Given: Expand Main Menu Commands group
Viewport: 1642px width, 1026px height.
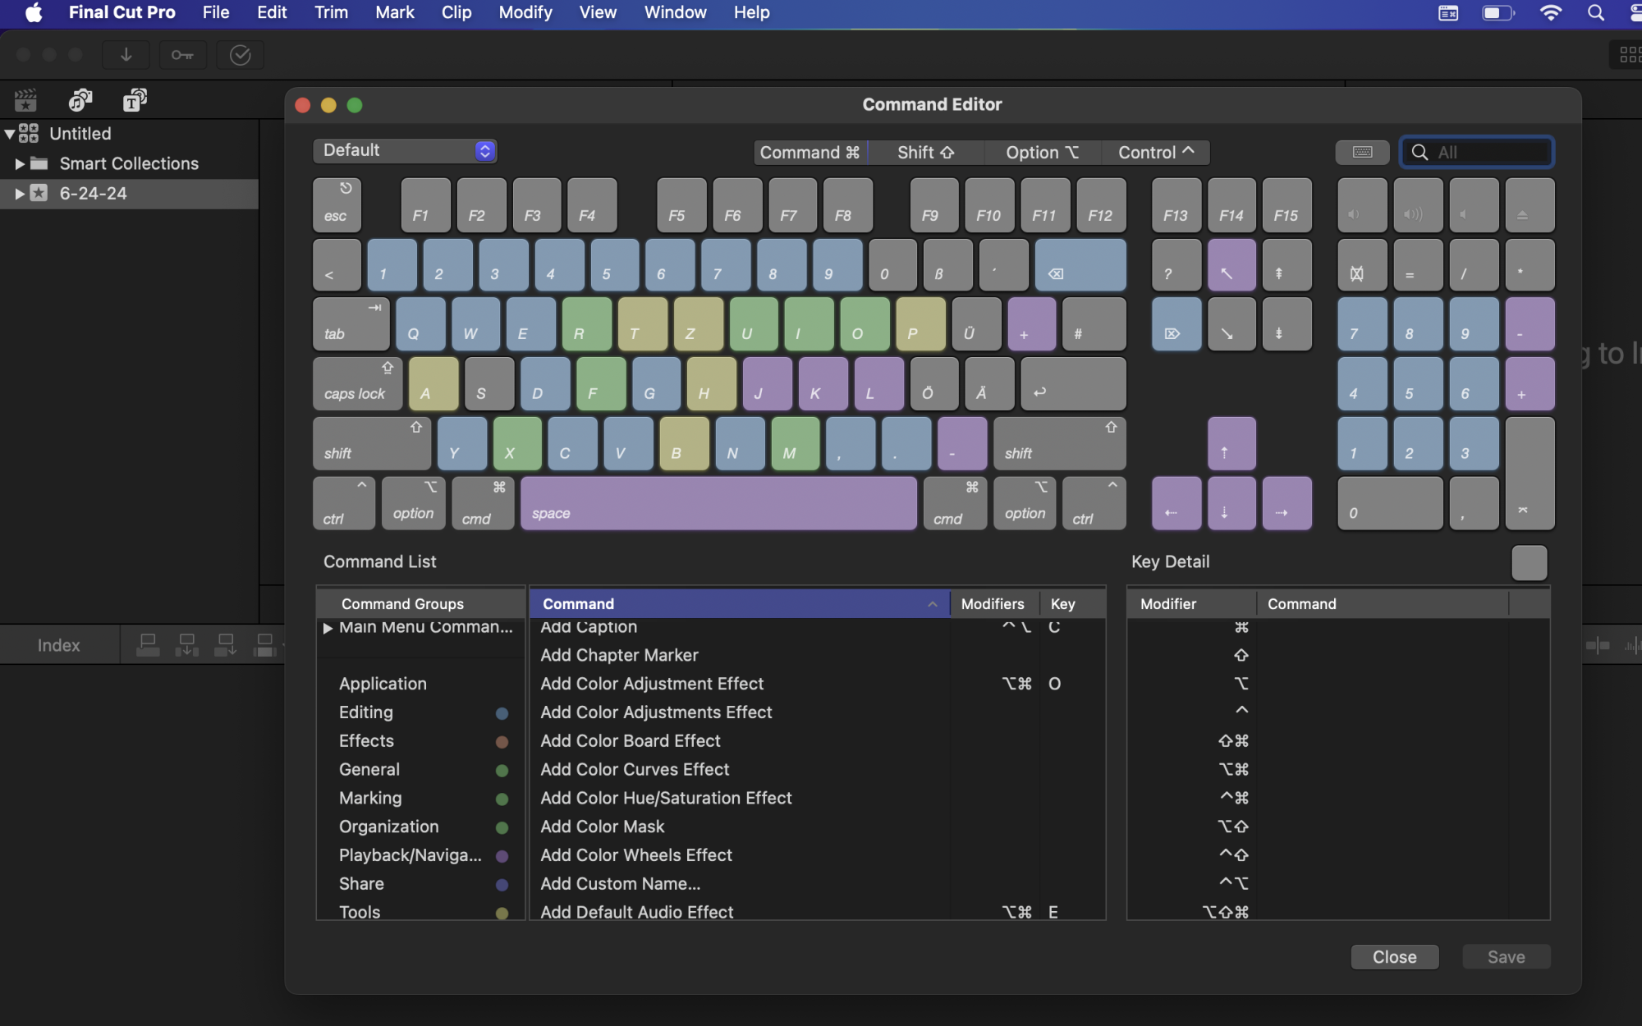Looking at the screenshot, I should tap(328, 628).
